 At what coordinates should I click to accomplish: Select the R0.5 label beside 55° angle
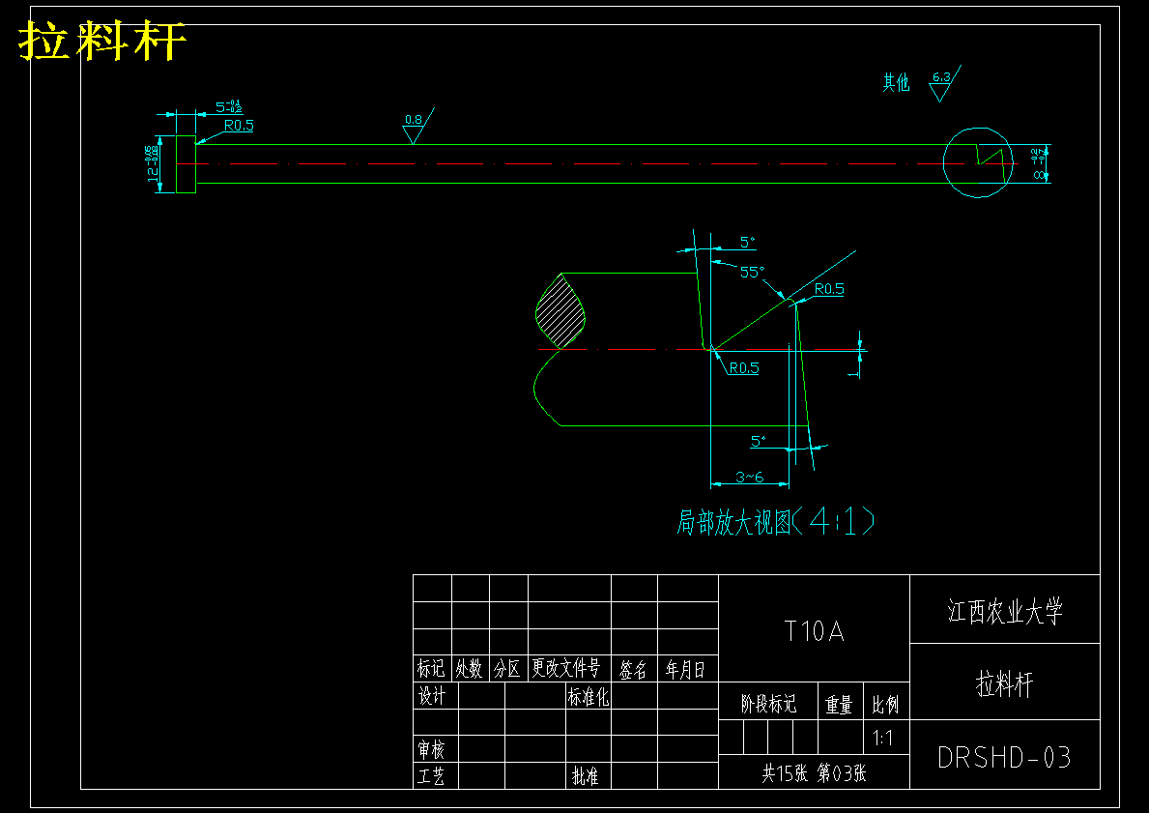point(829,289)
